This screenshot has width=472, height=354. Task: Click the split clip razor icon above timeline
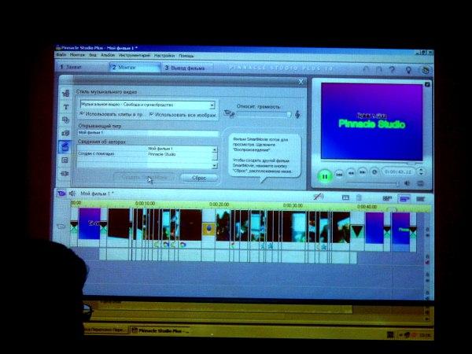pyautogui.click(x=345, y=197)
